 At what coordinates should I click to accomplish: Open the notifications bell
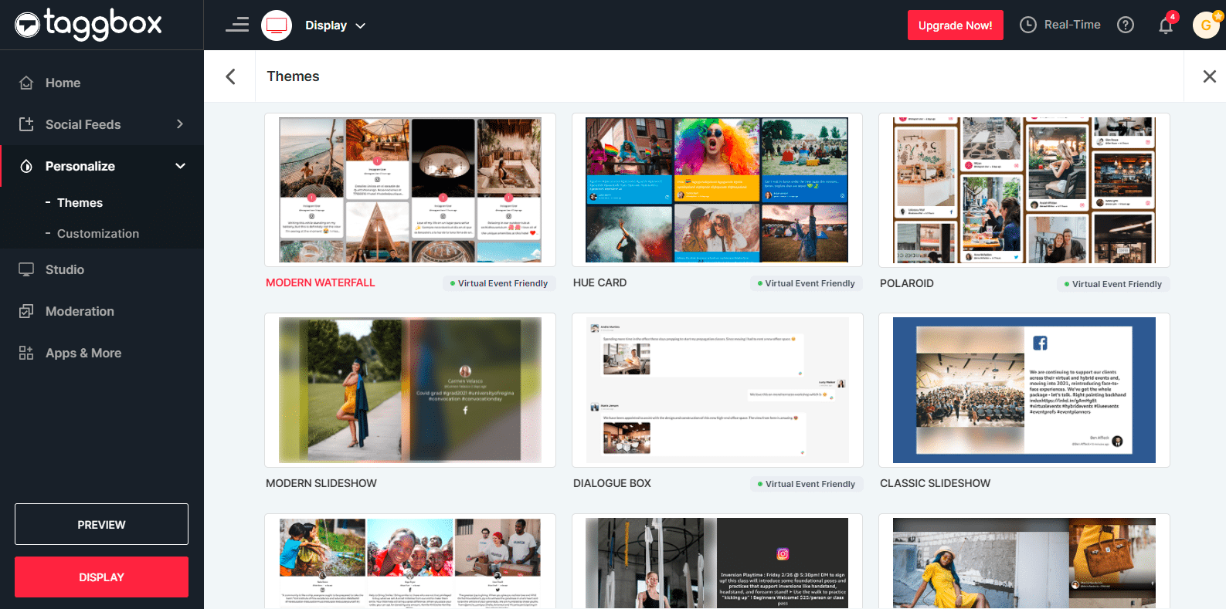tap(1166, 25)
